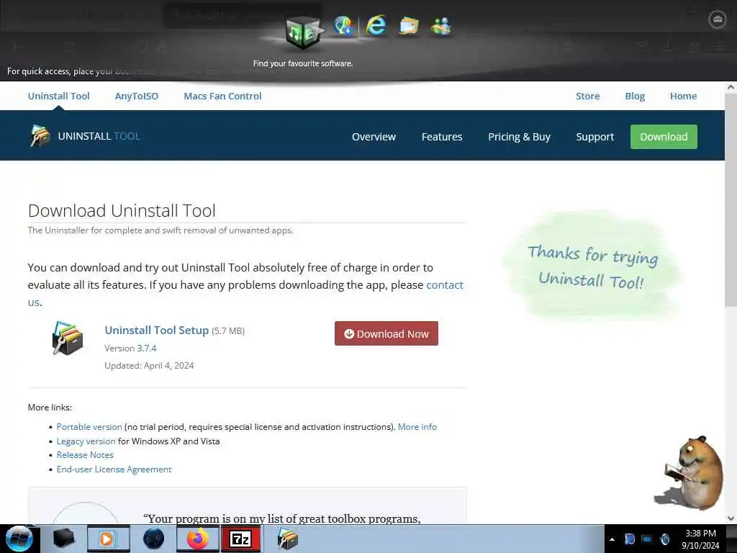The image size is (737, 553).
Task: Click the Uninstall Tool logo icon in header
Action: [x=40, y=136]
